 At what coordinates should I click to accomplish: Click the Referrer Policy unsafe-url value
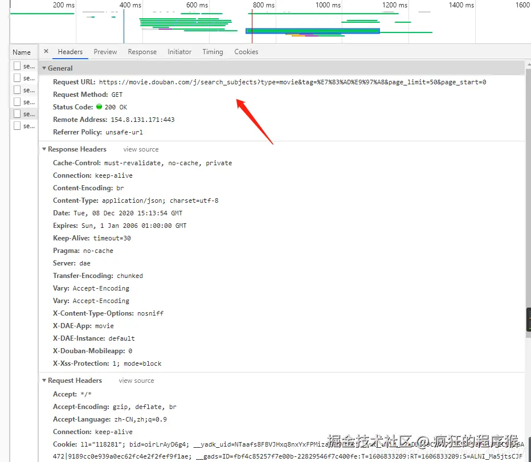coord(124,132)
